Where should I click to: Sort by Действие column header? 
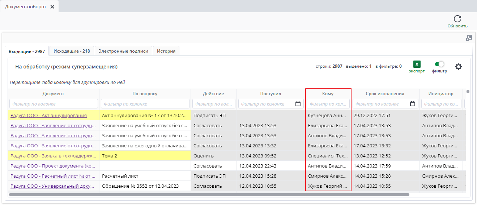[213, 94]
